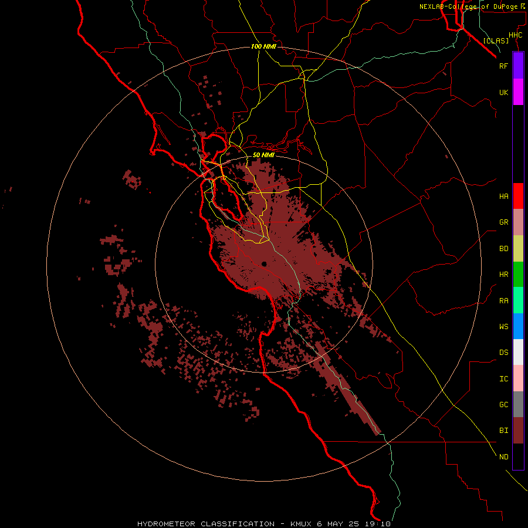This screenshot has height=528, width=528.
Task: Click the [CLAS] label
Action: pos(496,40)
